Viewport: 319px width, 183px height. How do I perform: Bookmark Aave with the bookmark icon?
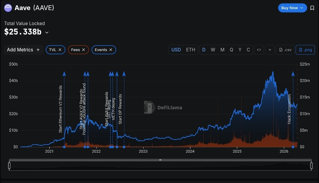[312, 8]
